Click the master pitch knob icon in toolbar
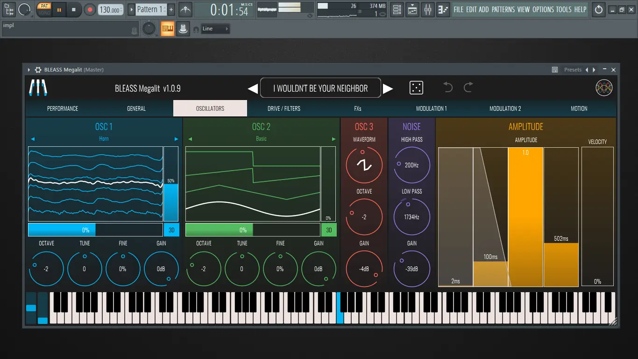 coord(149,29)
